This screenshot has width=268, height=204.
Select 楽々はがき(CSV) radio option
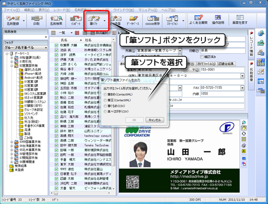[x=105, y=112]
